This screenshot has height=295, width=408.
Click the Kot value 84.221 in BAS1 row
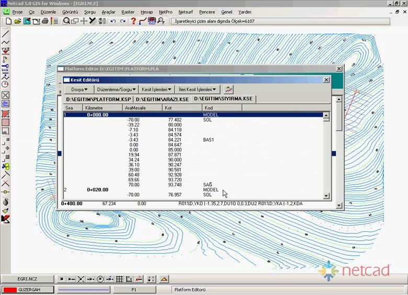(175, 140)
